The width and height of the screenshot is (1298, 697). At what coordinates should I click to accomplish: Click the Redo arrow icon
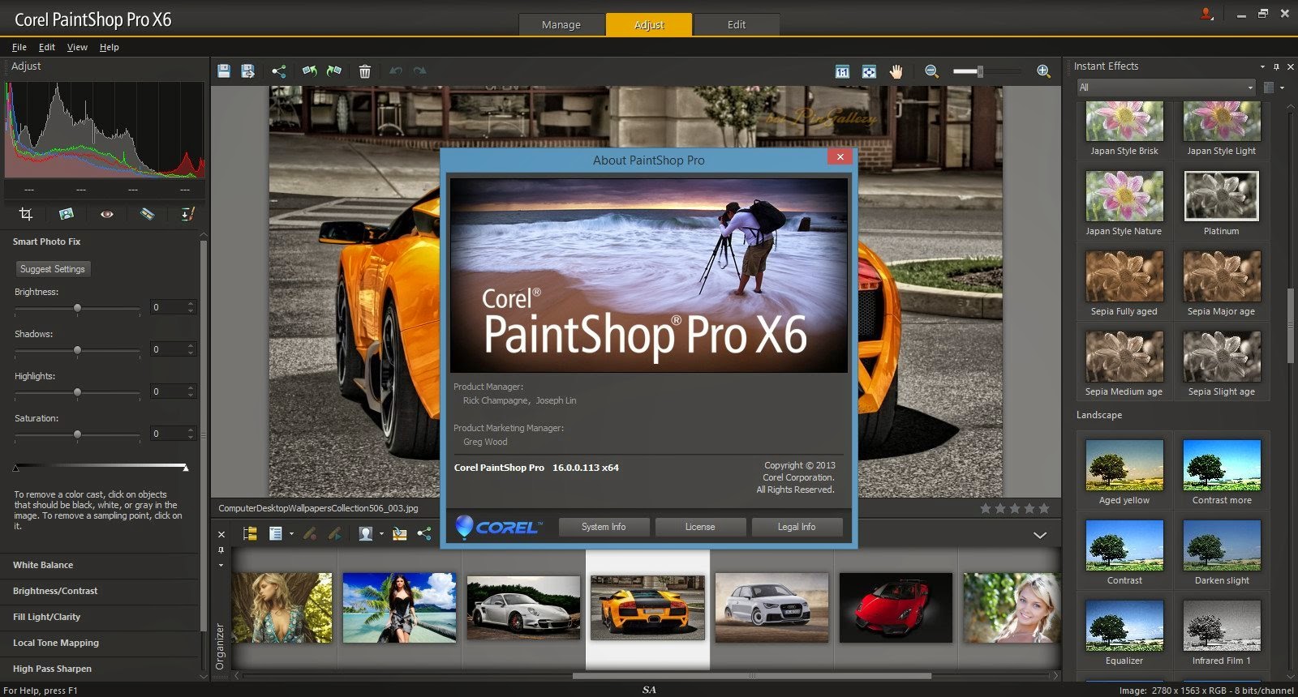pos(419,71)
